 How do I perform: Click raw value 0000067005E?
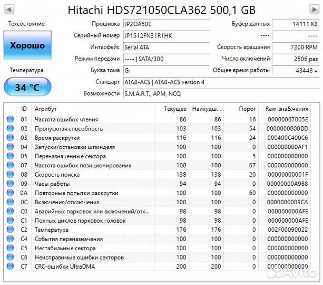click(x=288, y=119)
